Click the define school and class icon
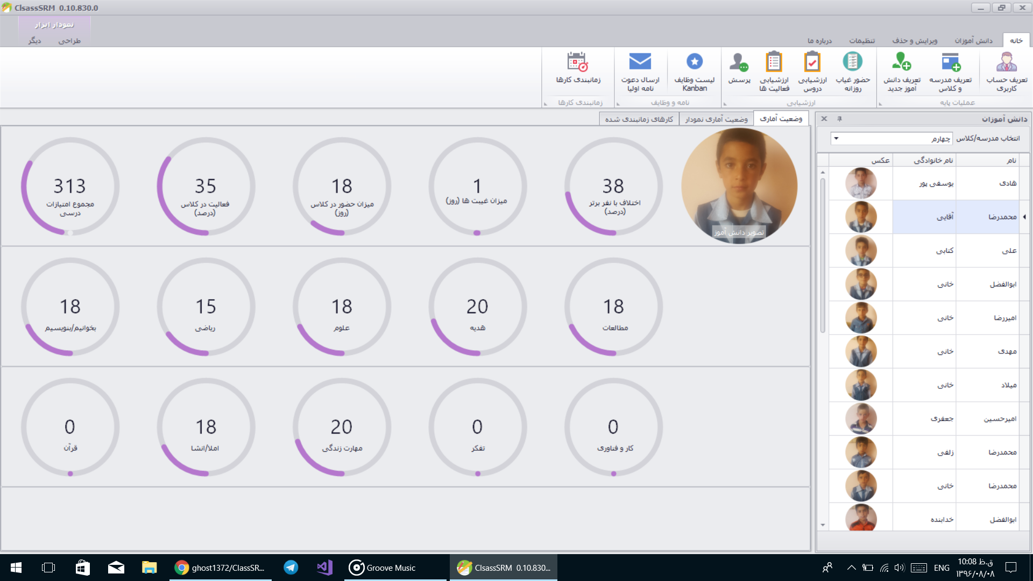Viewport: 1033px width, 581px height. [x=950, y=62]
